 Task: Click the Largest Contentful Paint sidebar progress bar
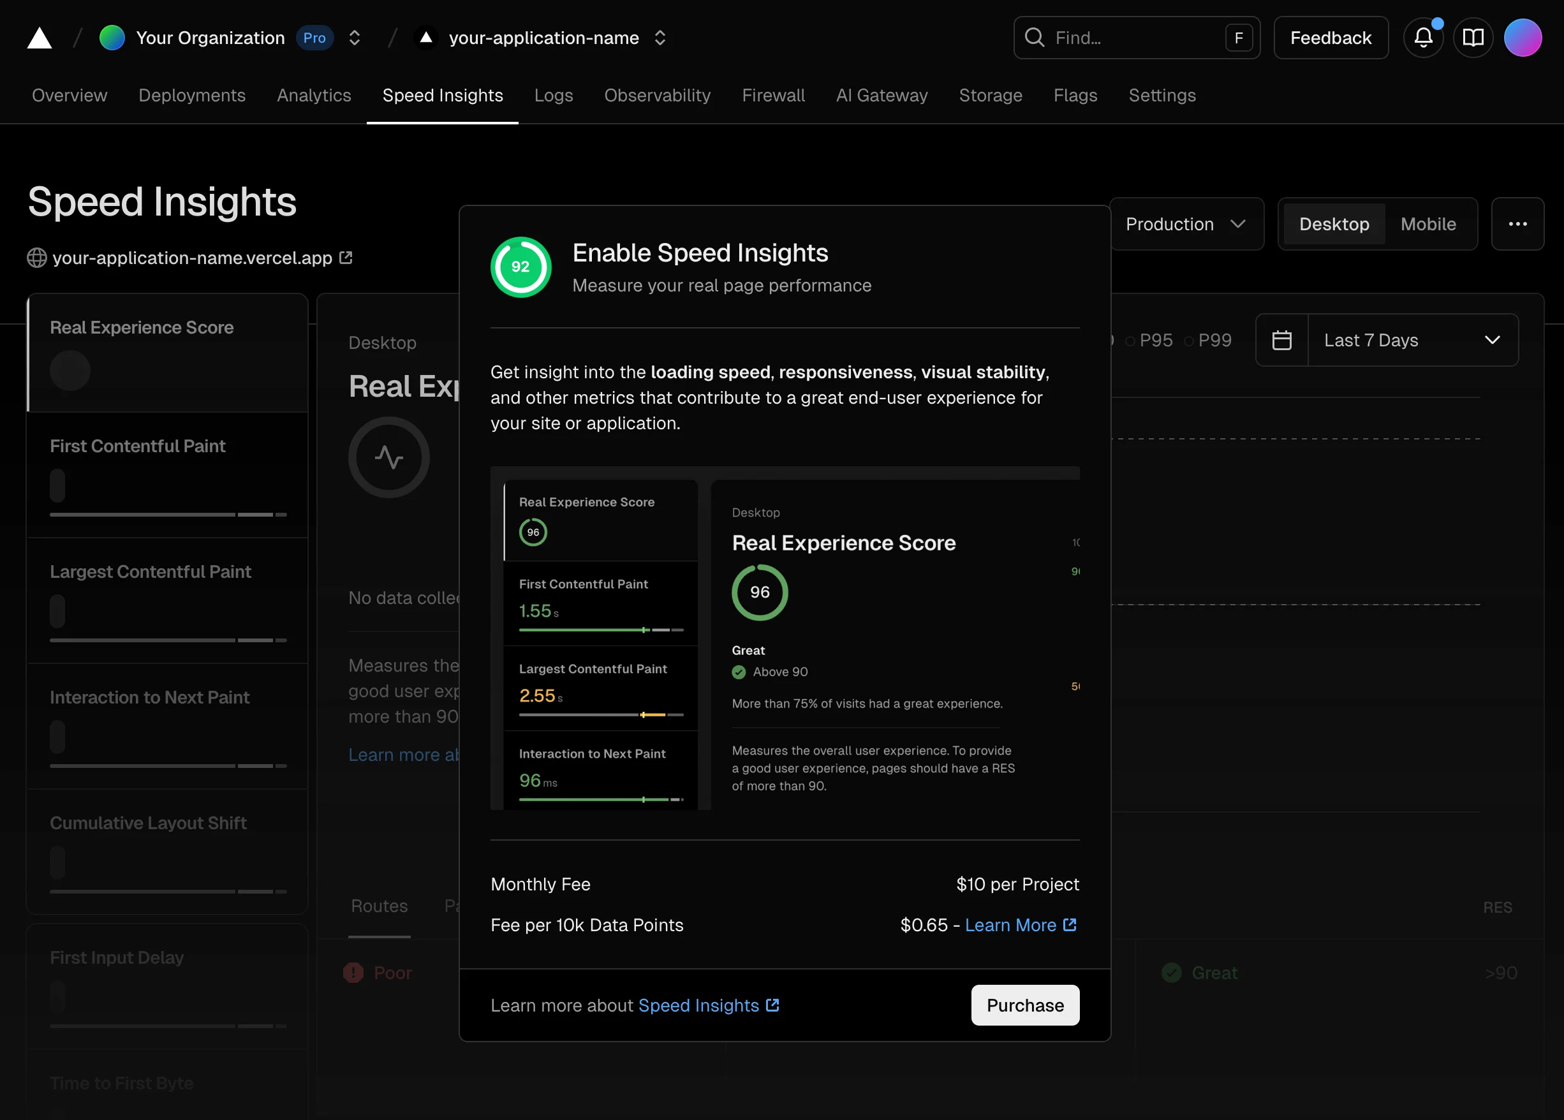(x=168, y=640)
